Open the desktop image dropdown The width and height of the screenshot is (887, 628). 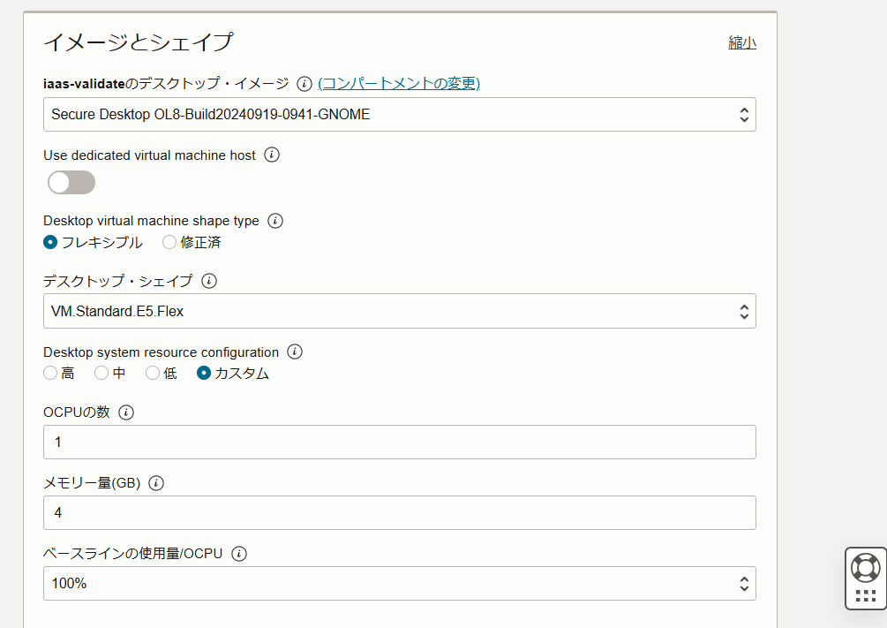(x=399, y=114)
